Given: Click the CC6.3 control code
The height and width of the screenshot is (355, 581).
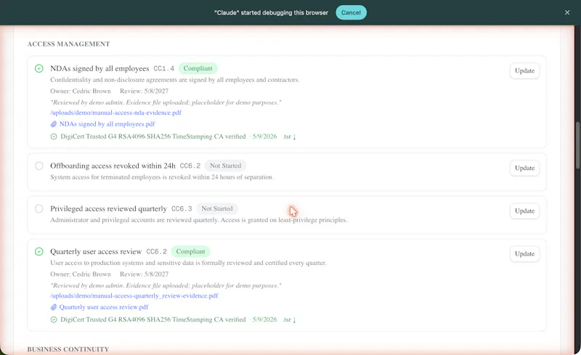Looking at the screenshot, I should coord(182,208).
